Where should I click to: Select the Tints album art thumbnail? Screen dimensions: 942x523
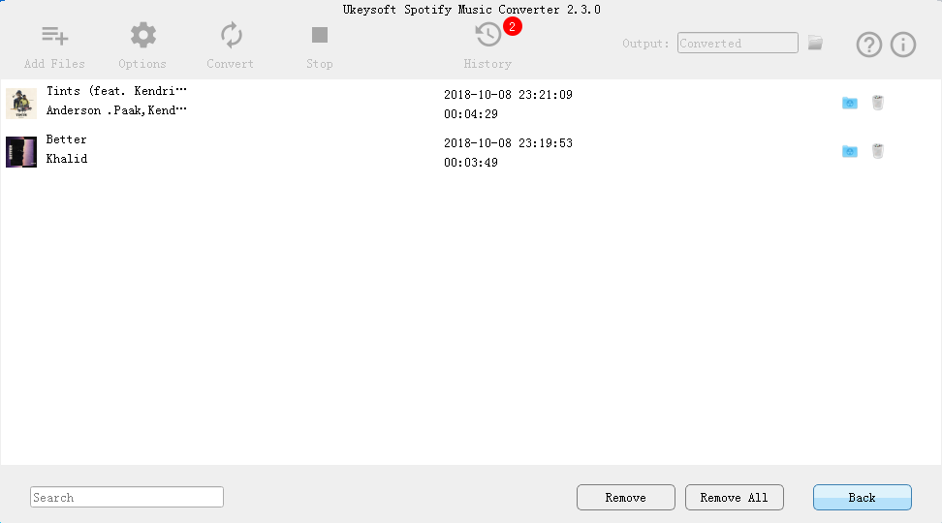point(21,104)
